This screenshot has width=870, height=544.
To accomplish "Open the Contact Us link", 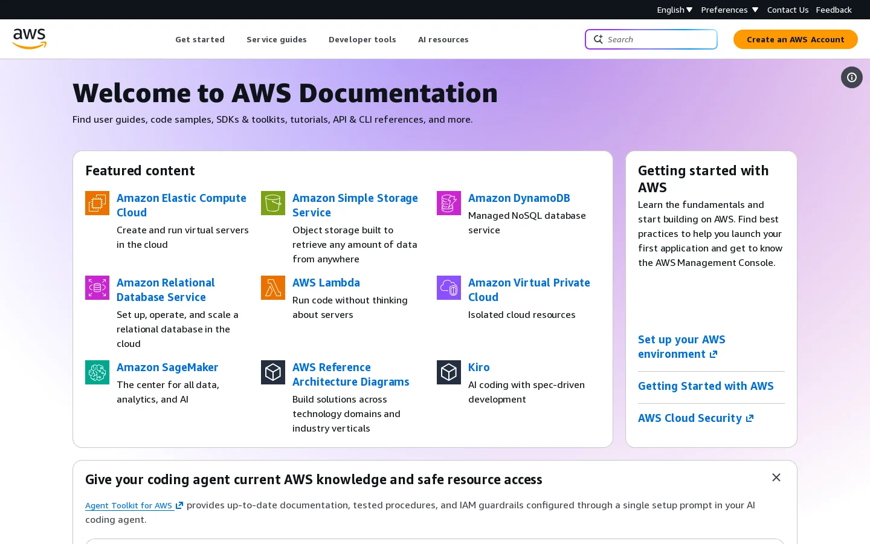I will point(788,10).
